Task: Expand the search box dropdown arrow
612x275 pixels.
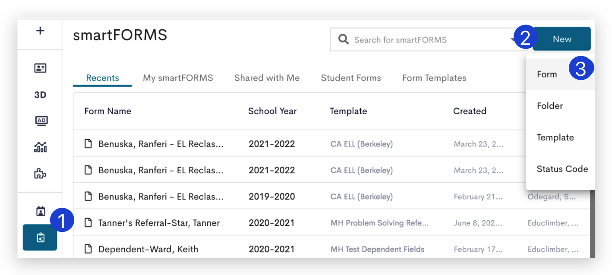Action: click(513, 40)
